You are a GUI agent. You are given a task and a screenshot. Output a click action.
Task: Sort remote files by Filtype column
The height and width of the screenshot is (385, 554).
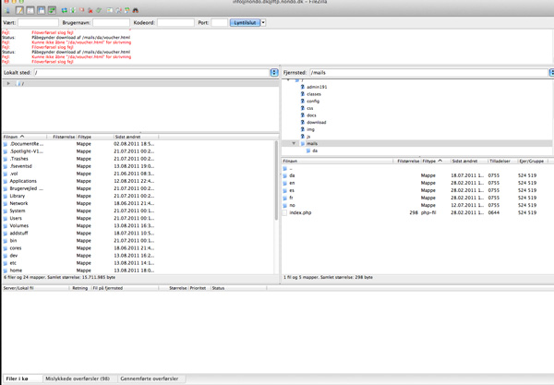(436, 161)
